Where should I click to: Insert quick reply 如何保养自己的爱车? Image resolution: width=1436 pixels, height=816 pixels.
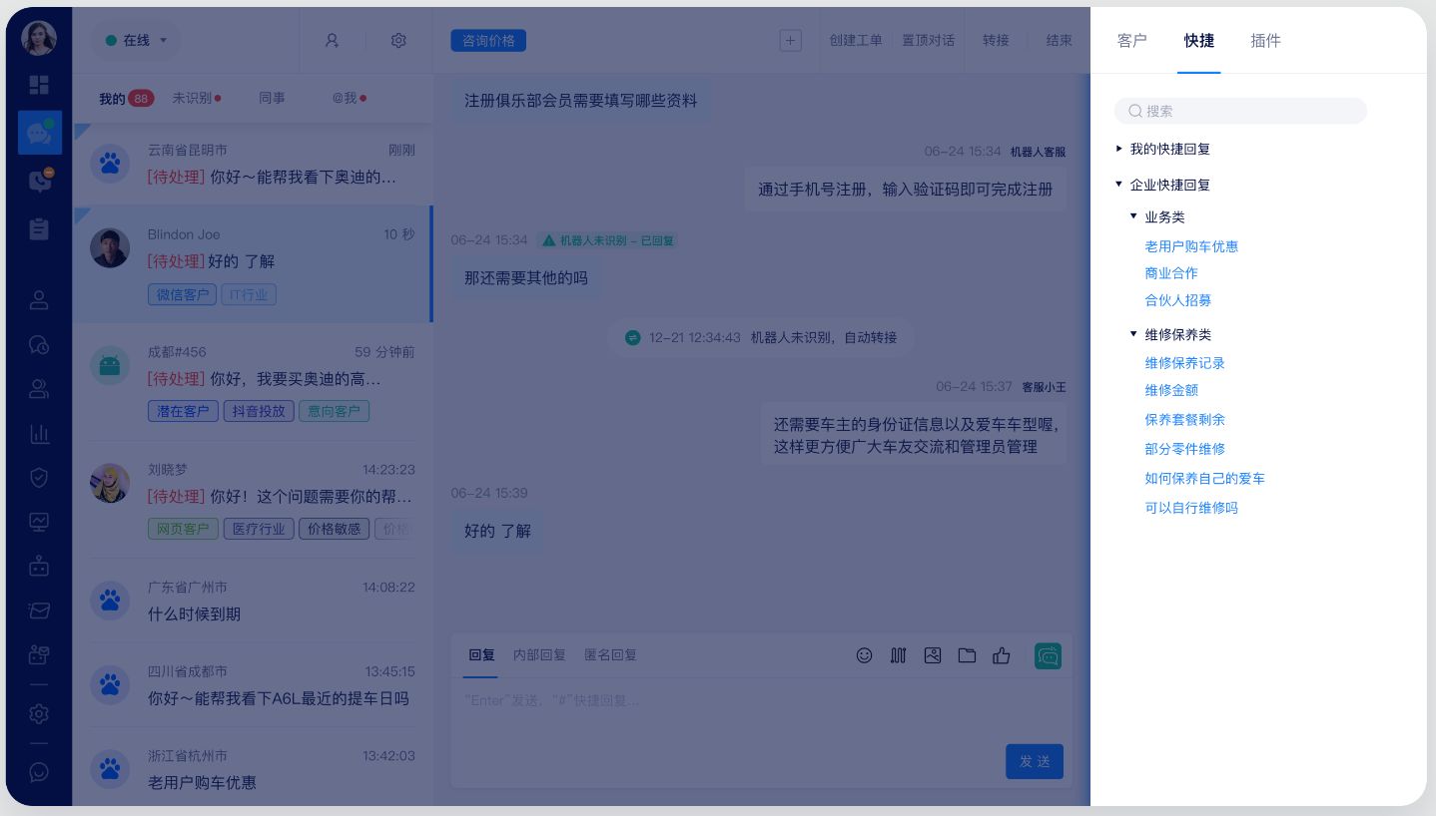(x=1204, y=479)
